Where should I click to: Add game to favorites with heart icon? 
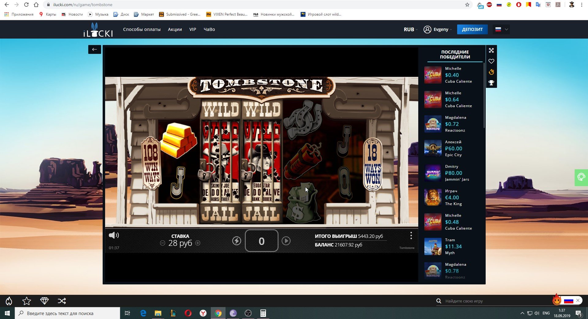coord(491,61)
